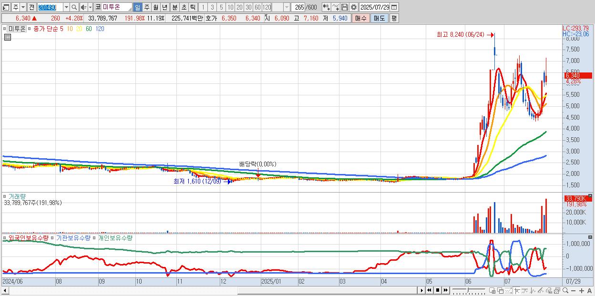595x296 pixels.
Task: Click the stop button in bottom bar
Action: click(x=437, y=290)
